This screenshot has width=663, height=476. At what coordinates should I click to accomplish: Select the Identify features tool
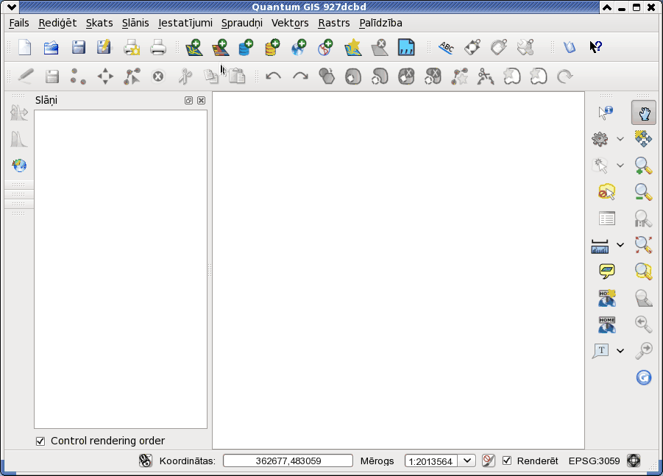(606, 113)
